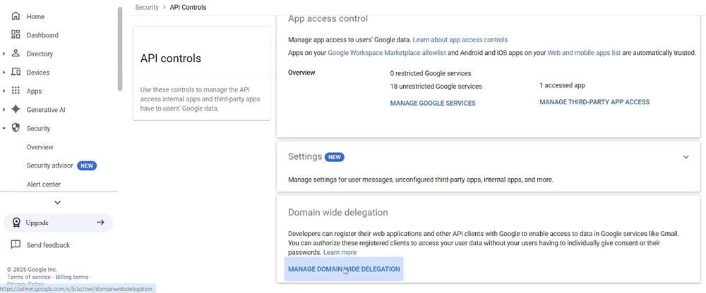706x293 pixels.
Task: Click the Generative AI sparkle icon
Action: tap(16, 109)
